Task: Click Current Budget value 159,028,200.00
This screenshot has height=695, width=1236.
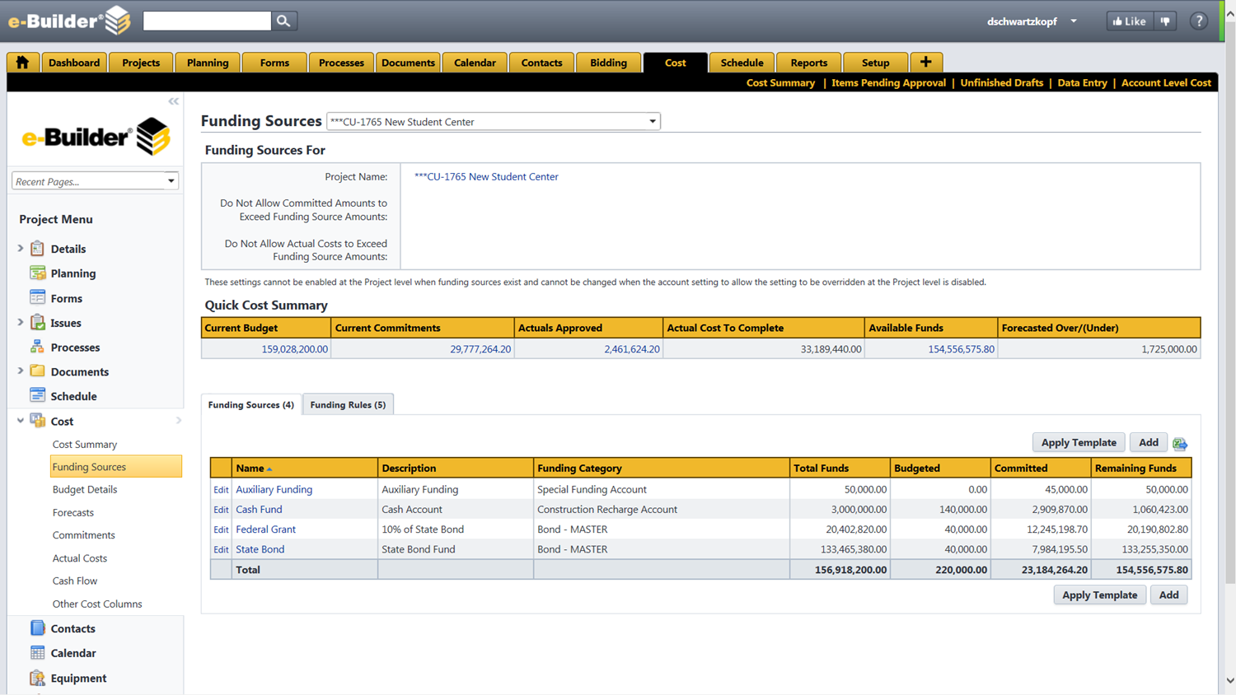Action: 295,349
